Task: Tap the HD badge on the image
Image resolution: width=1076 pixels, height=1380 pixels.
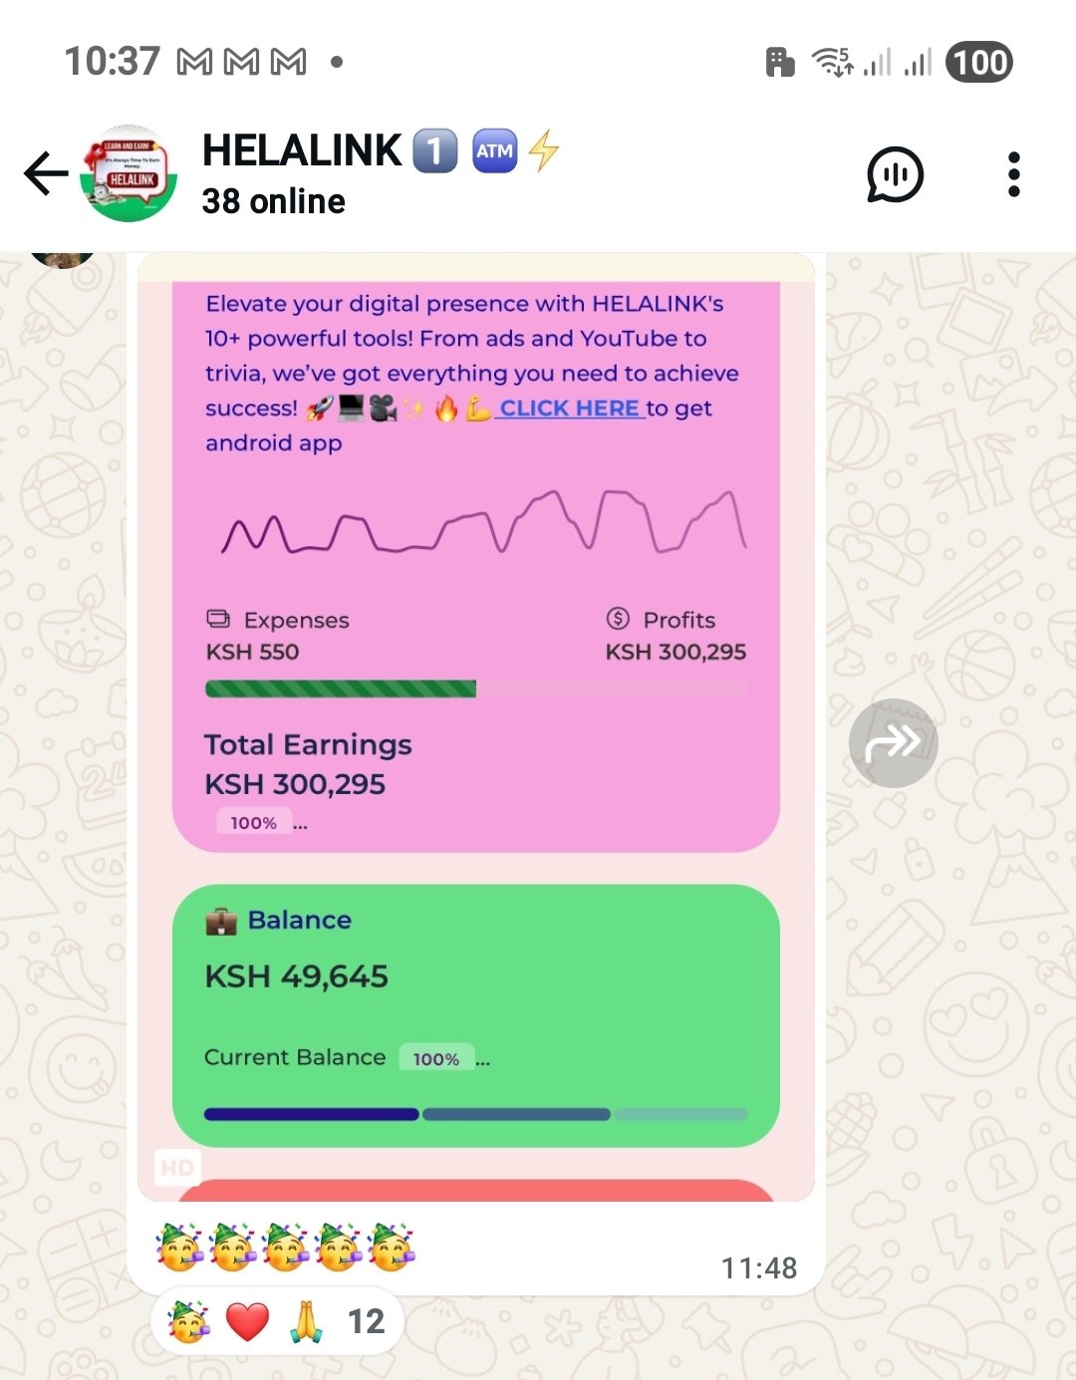Action: pyautogui.click(x=177, y=1168)
